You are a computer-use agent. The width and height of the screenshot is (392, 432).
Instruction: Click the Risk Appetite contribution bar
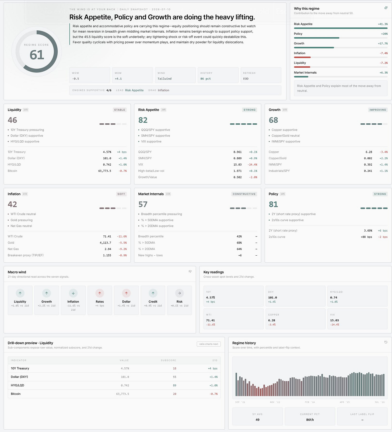pos(341,28)
